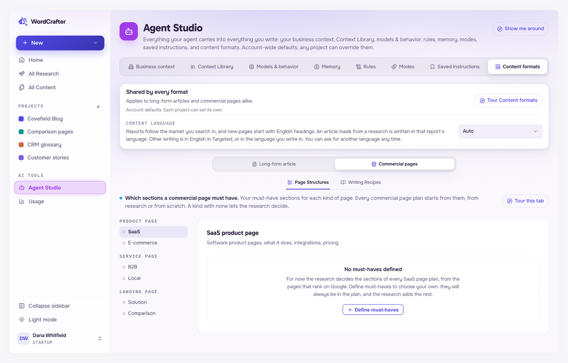Click the Context Library books icon
Image resolution: width=568 pixels, height=363 pixels.
193,67
